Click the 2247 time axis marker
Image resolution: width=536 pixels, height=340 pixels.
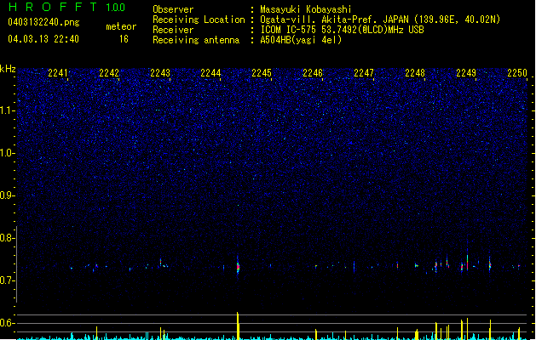pos(364,73)
